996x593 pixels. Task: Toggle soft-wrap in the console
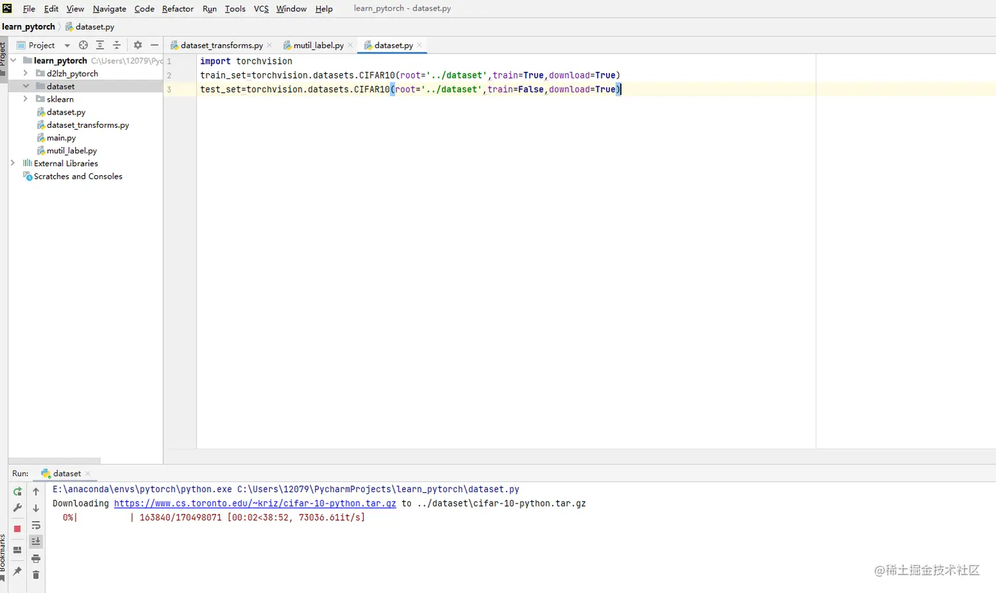(36, 525)
